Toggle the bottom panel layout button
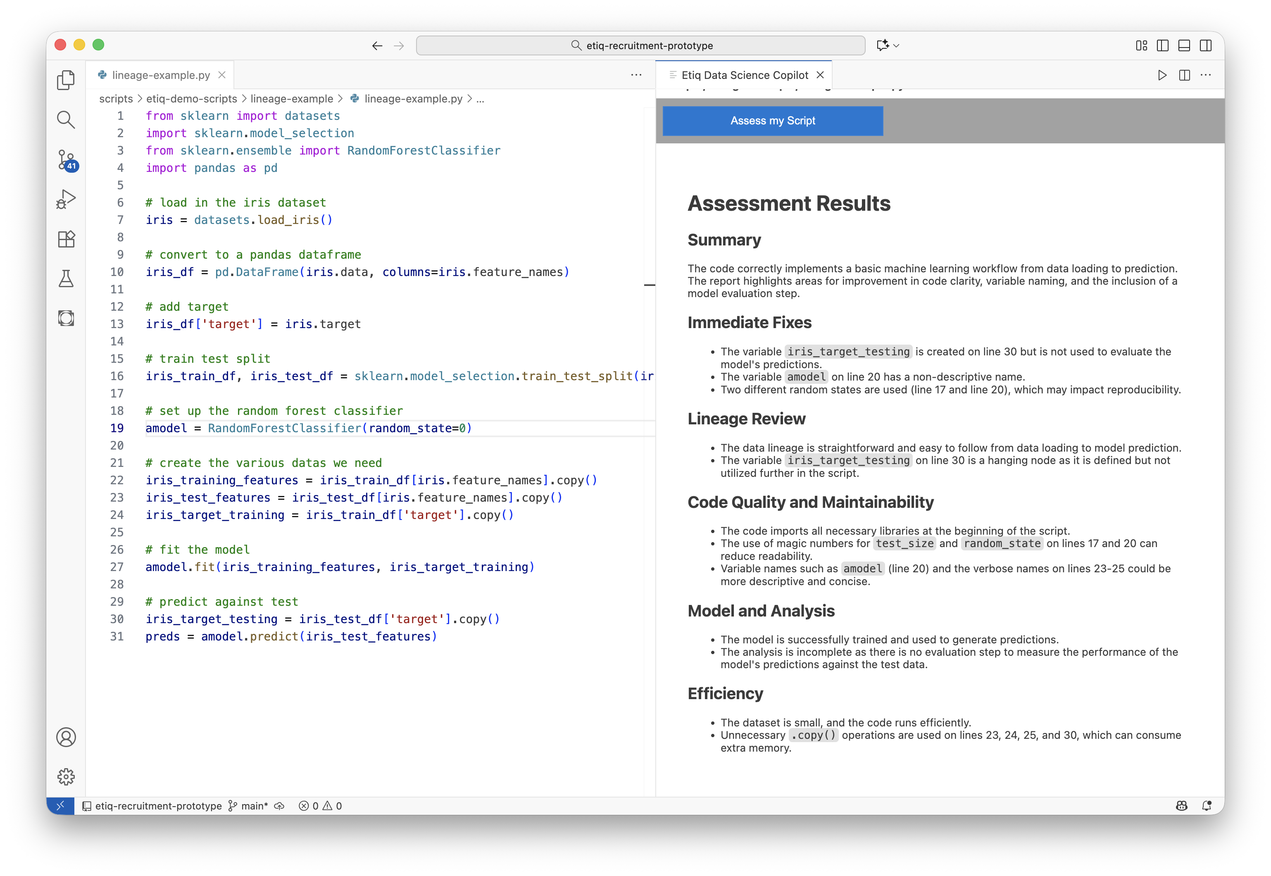The height and width of the screenshot is (876, 1271). pyautogui.click(x=1184, y=45)
